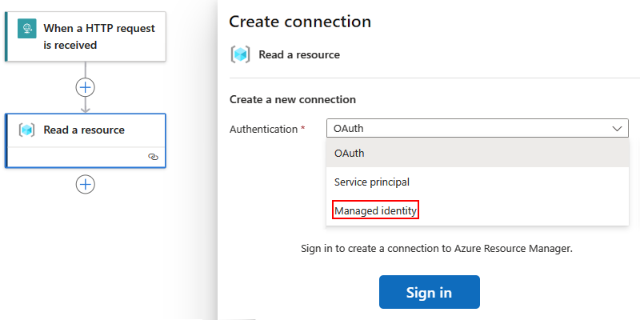Click the HTTP request trigger icon
Image resolution: width=640 pixels, height=320 pixels.
(28, 29)
